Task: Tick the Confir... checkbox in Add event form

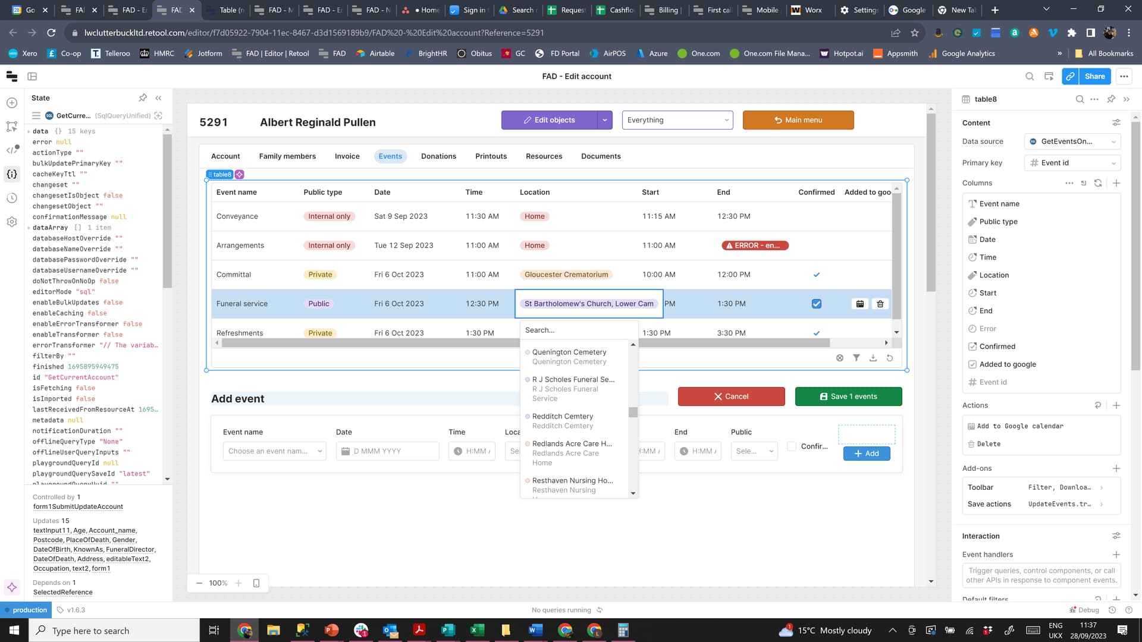Action: 792,446
